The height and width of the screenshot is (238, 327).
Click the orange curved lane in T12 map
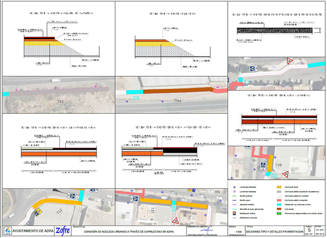[57, 202]
